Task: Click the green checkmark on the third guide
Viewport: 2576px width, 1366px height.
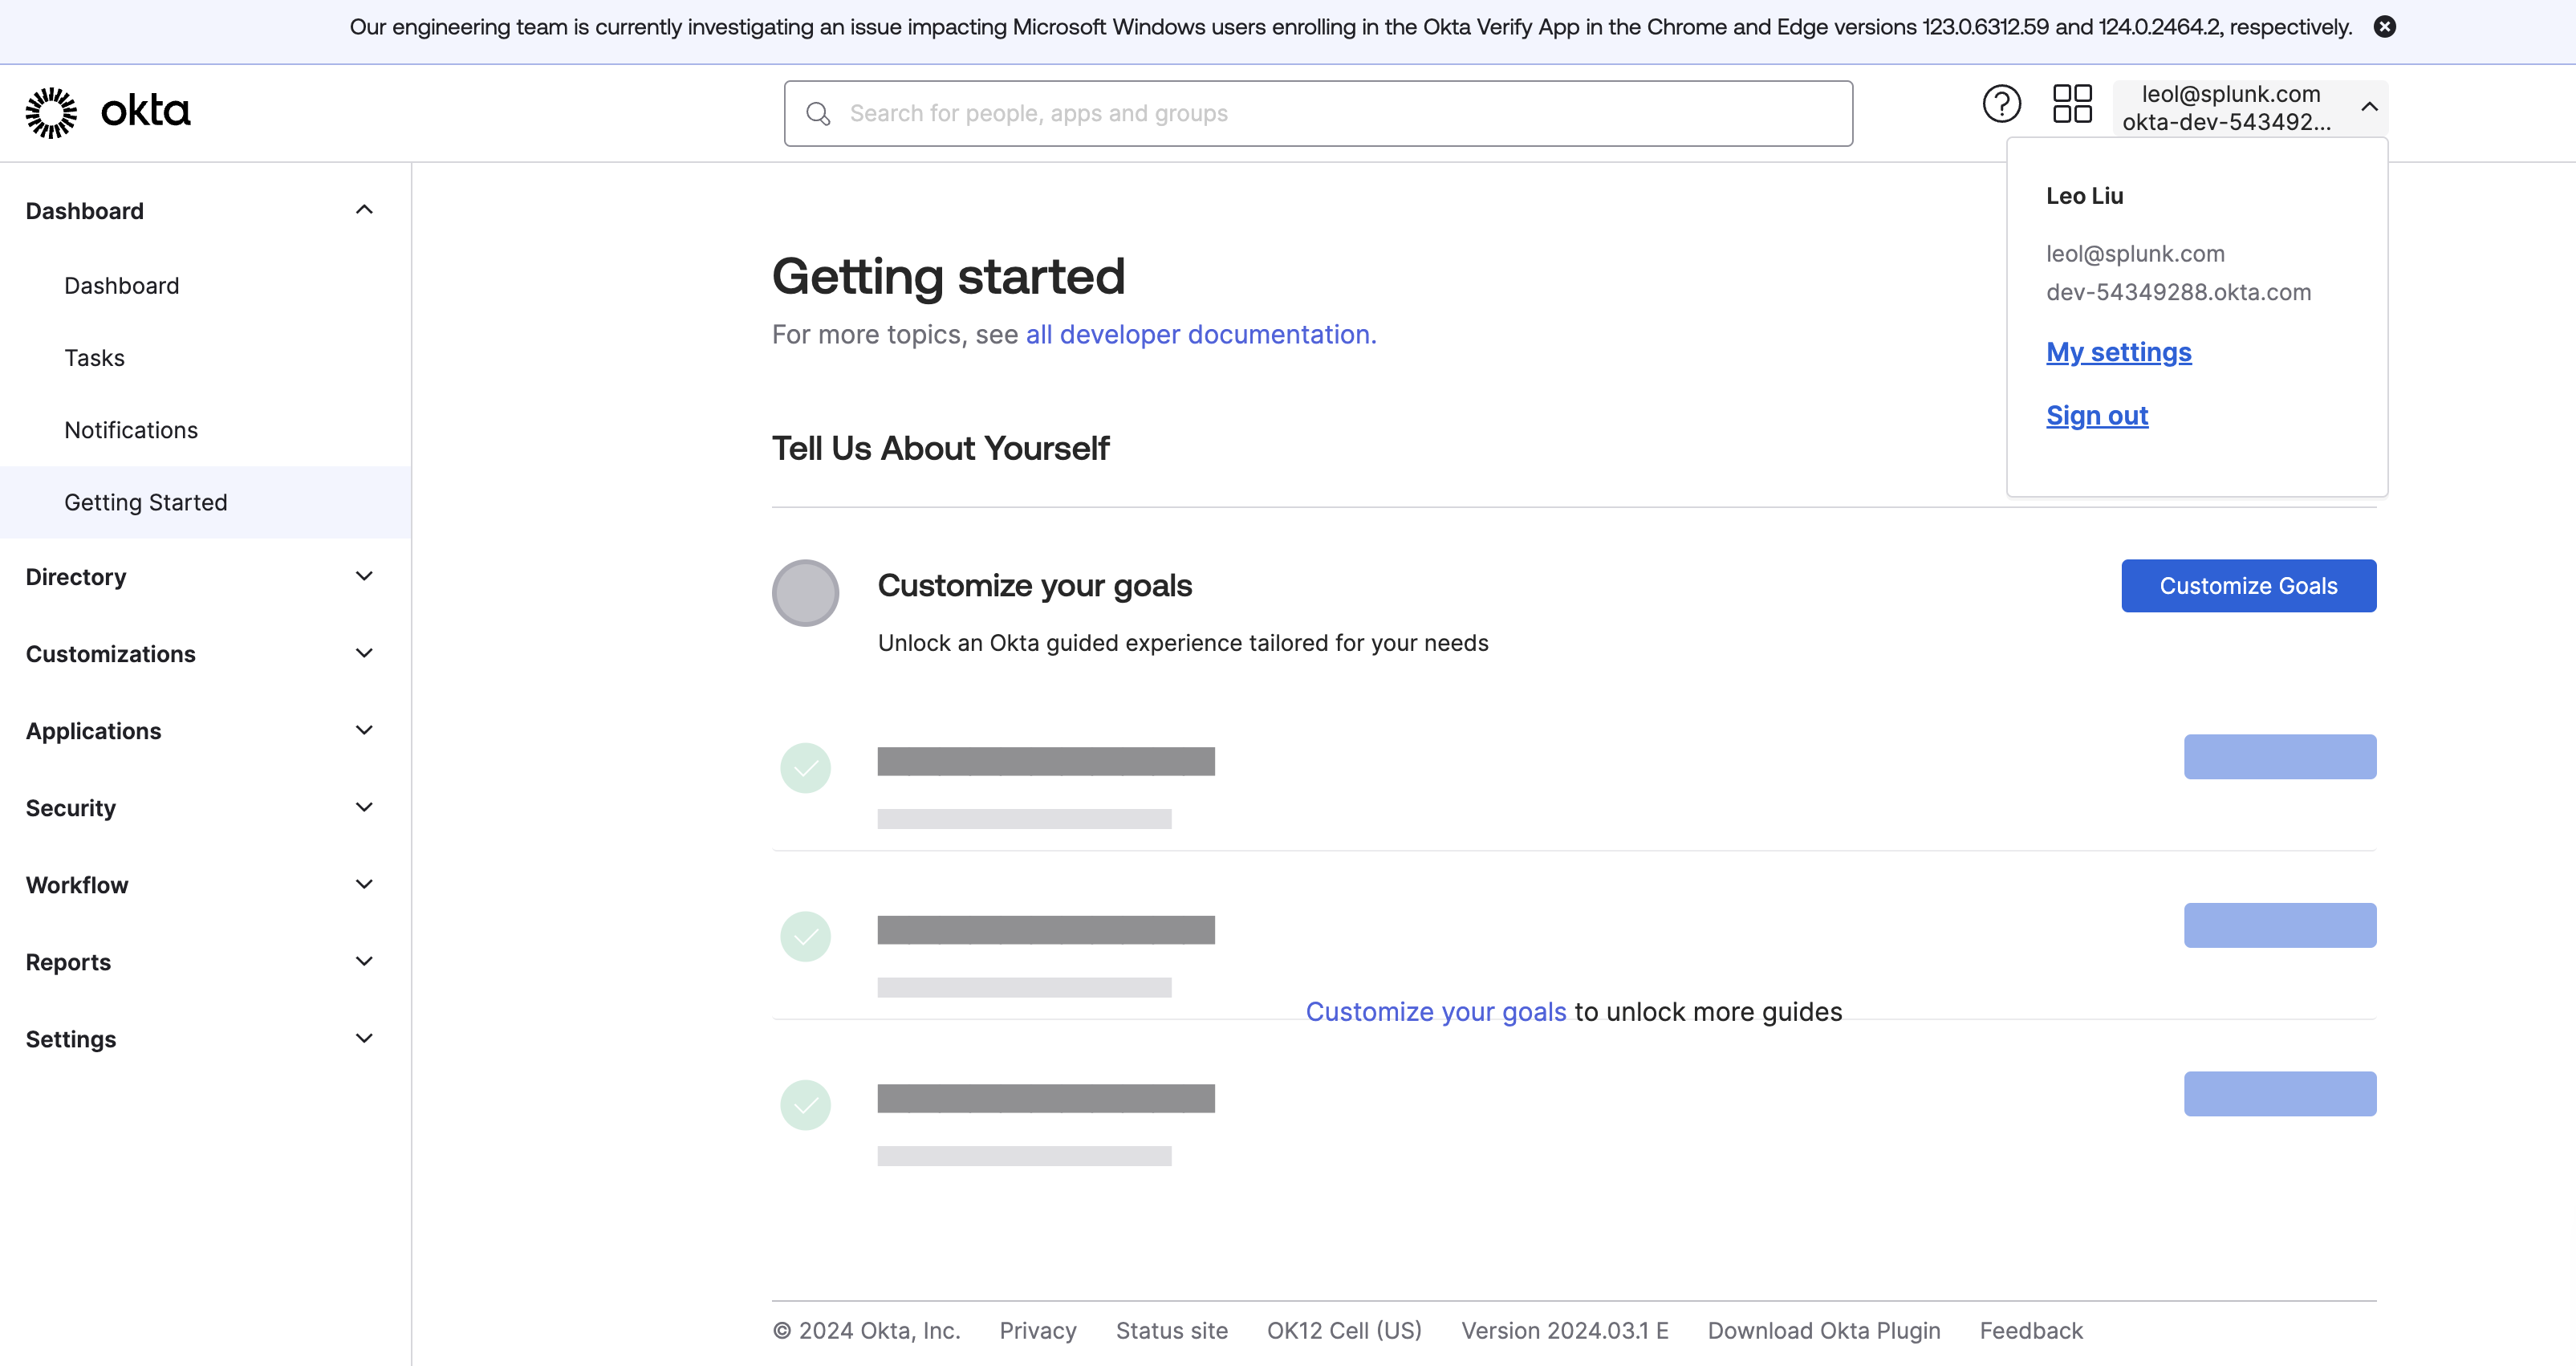Action: 805,1104
